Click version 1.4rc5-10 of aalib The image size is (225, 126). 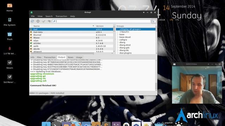pos(101,46)
